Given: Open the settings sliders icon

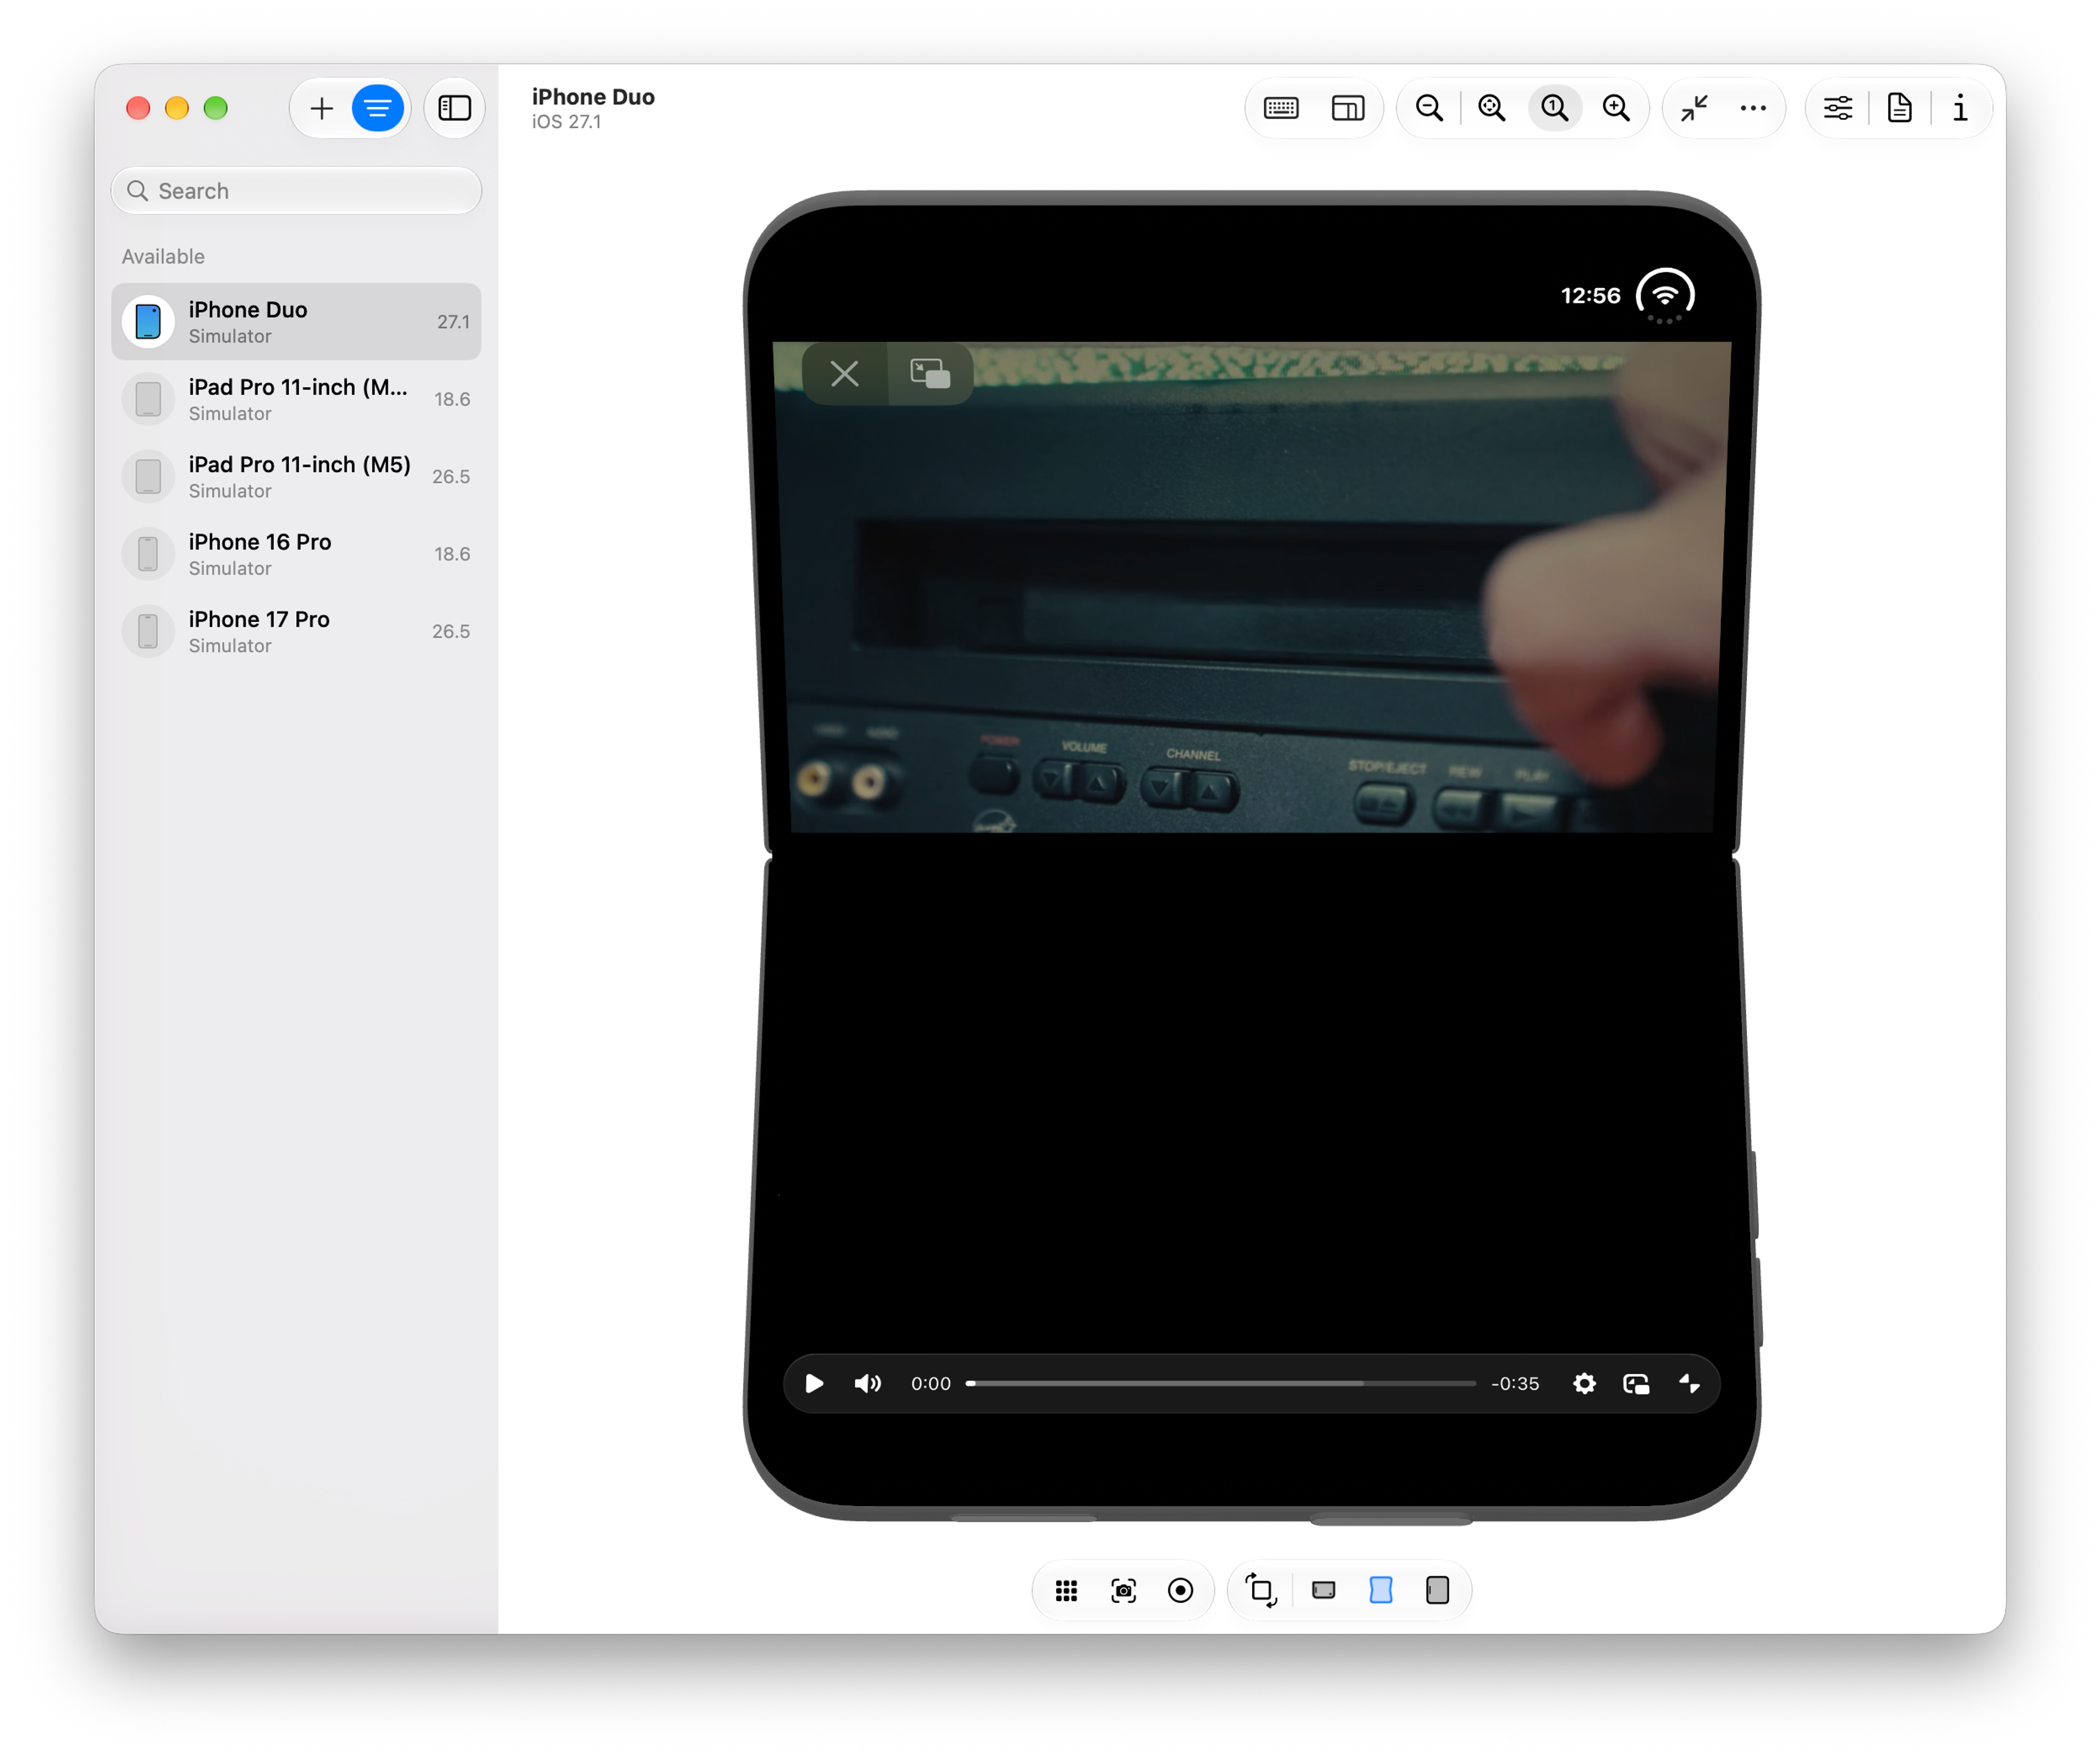Looking at the screenshot, I should pos(1838,108).
